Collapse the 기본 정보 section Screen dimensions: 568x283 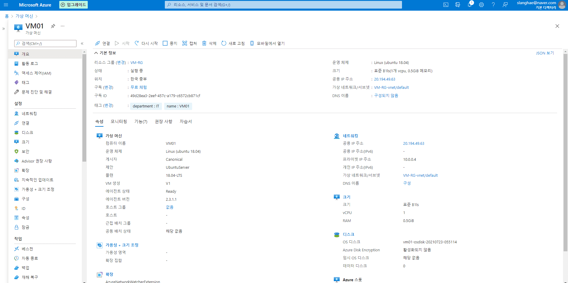point(105,53)
